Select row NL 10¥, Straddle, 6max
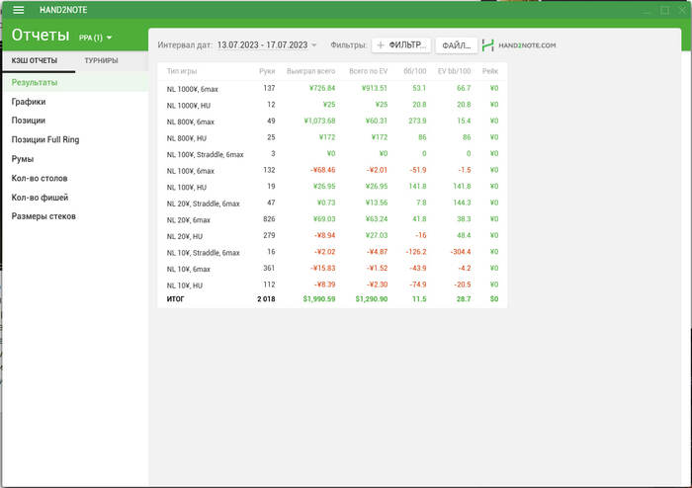The width and height of the screenshot is (692, 488). click(x=332, y=252)
